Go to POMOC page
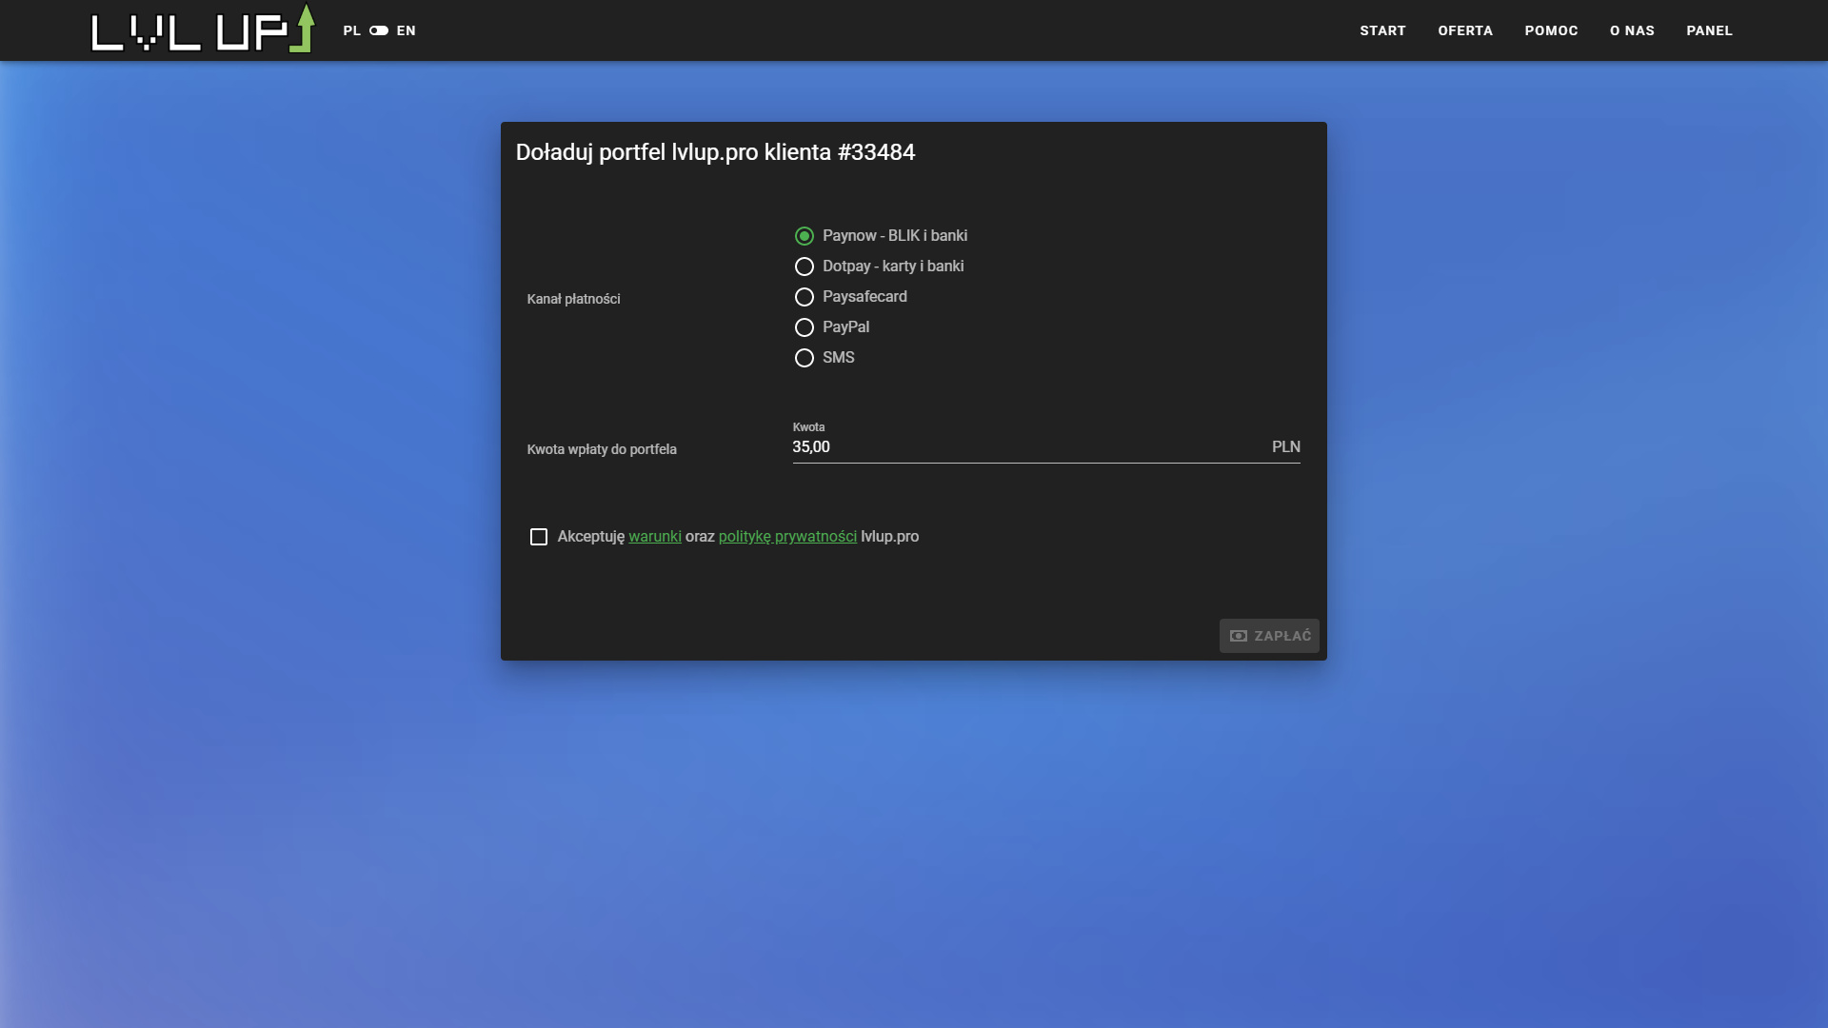 1551,30
